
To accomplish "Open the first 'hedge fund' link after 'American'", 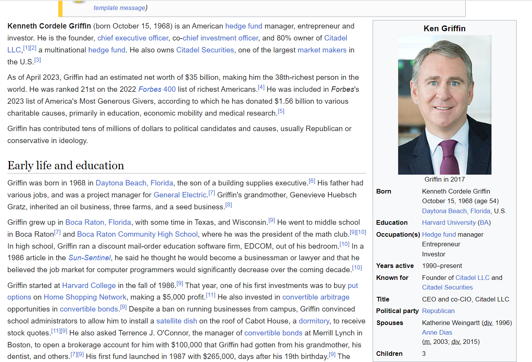I will pos(243,26).
